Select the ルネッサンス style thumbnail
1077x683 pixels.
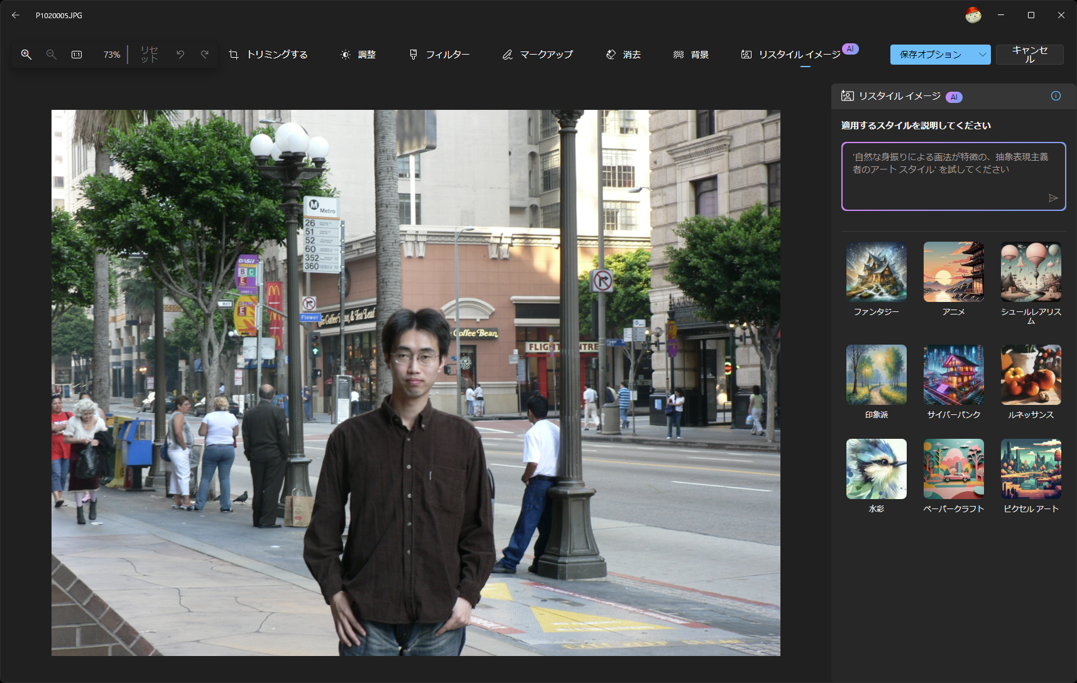[x=1031, y=375]
